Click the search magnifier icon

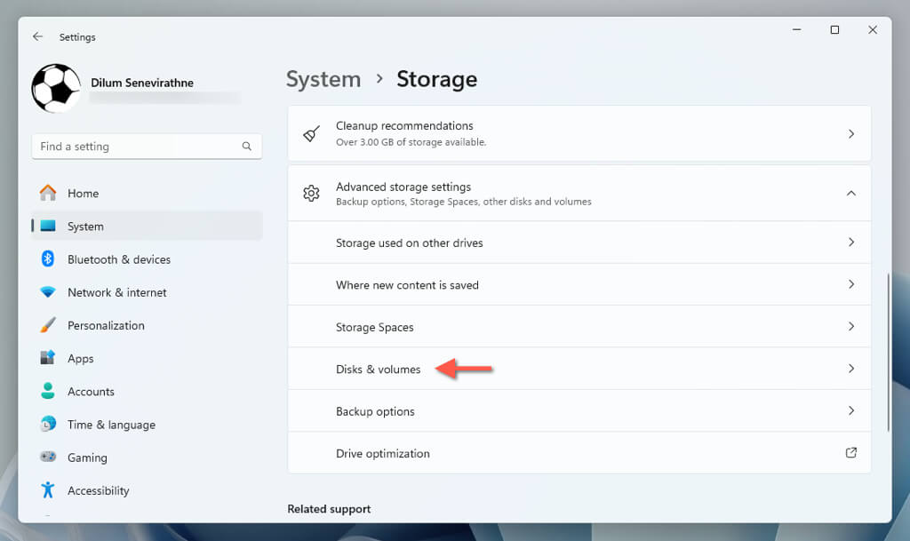click(x=247, y=147)
